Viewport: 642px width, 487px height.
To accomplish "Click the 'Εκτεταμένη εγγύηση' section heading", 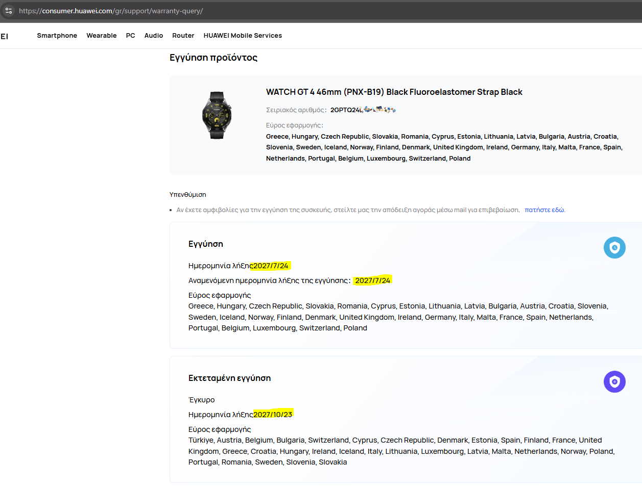I will (x=230, y=378).
